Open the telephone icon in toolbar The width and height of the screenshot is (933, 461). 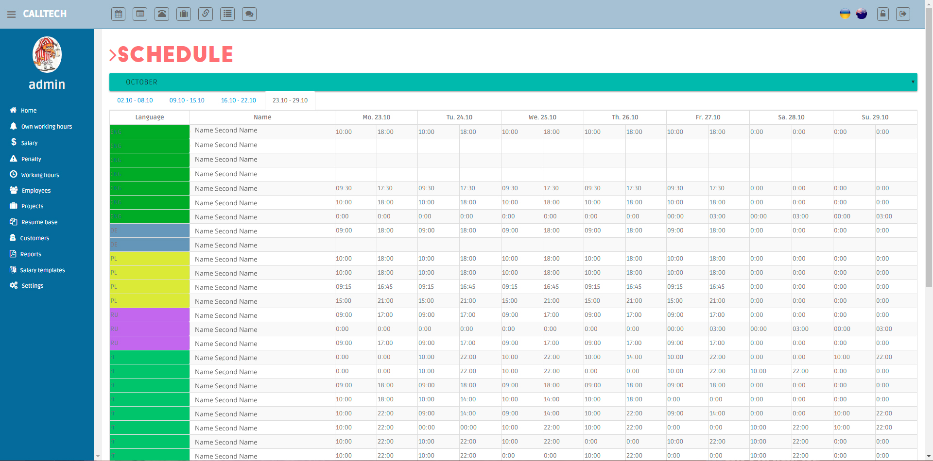(162, 14)
